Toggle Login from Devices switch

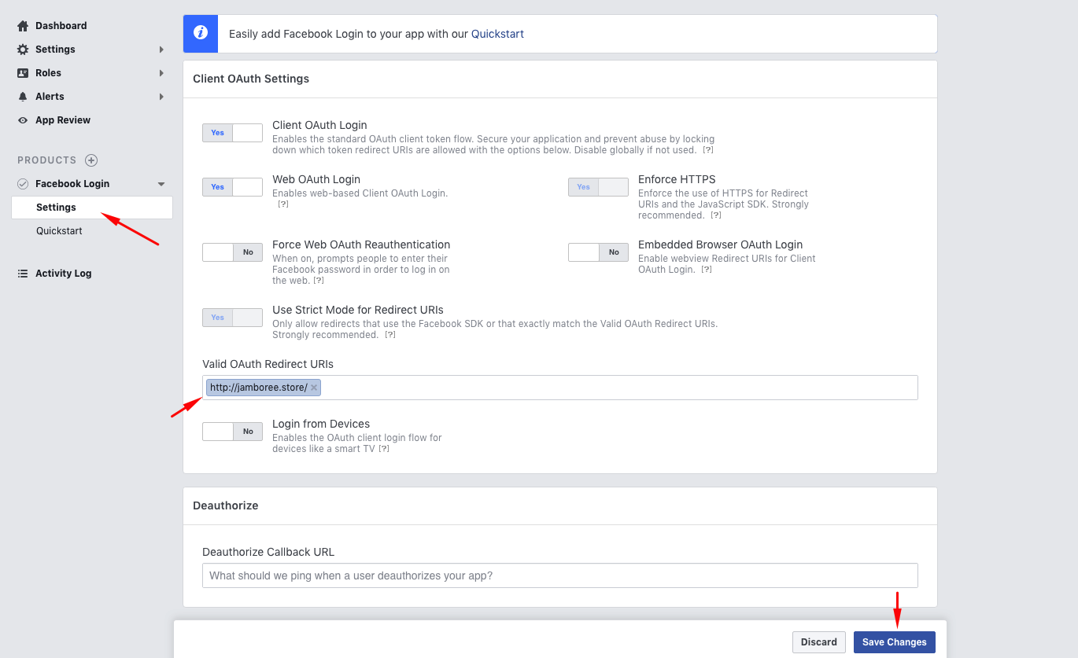pos(232,432)
